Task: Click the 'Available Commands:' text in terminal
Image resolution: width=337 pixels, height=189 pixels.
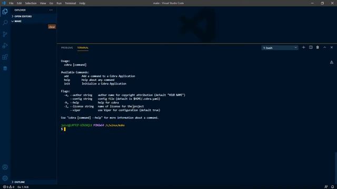Action: click(75, 72)
